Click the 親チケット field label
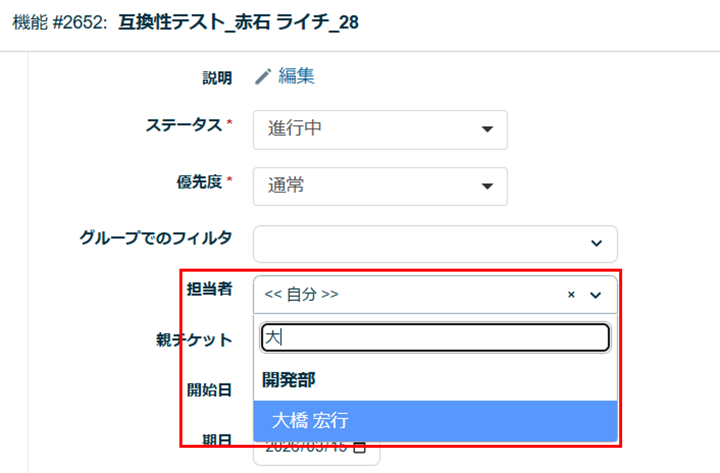 (x=194, y=340)
